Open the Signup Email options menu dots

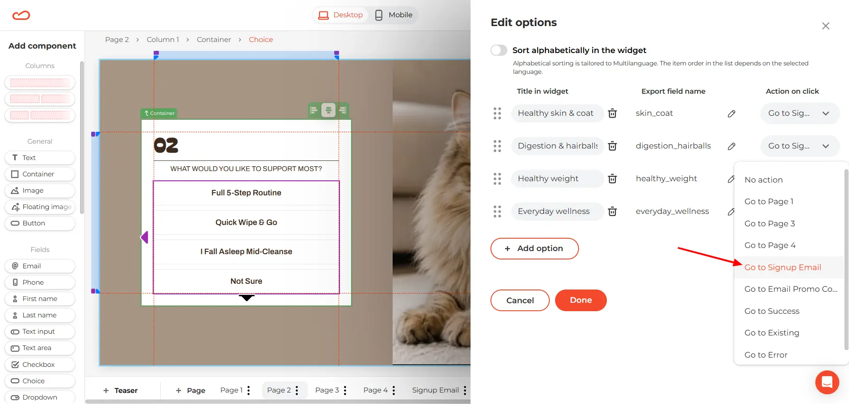click(465, 390)
